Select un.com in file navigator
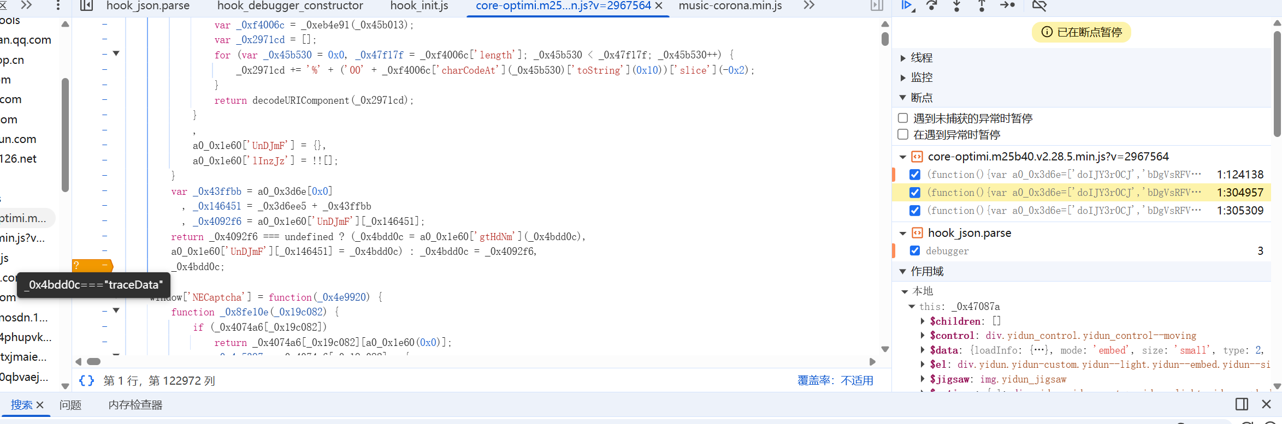Viewport: 1282px width, 424px height. pos(18,139)
